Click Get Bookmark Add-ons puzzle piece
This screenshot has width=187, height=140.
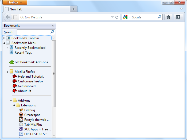click(x=11, y=62)
